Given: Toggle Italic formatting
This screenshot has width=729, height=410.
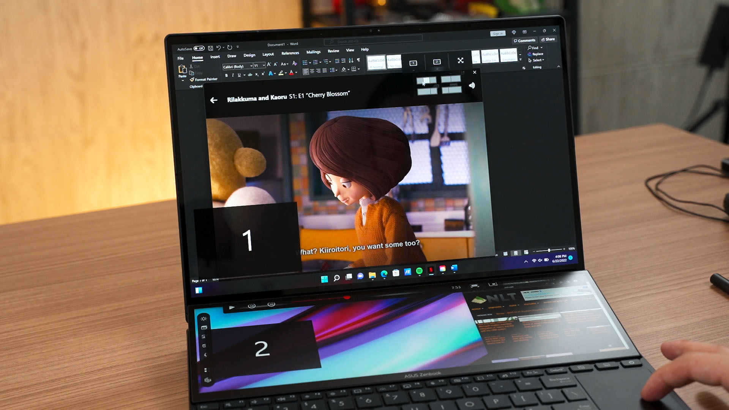Looking at the screenshot, I should [x=233, y=75].
